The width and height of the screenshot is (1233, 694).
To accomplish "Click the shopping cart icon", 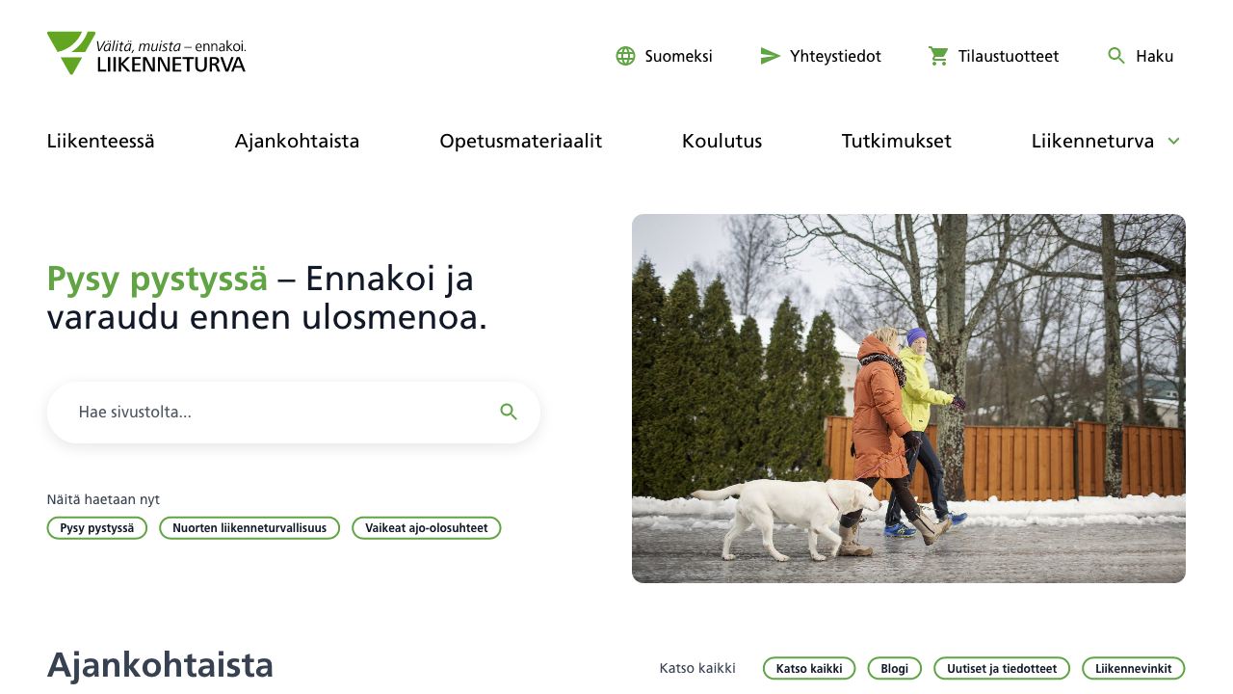I will tap(938, 56).
